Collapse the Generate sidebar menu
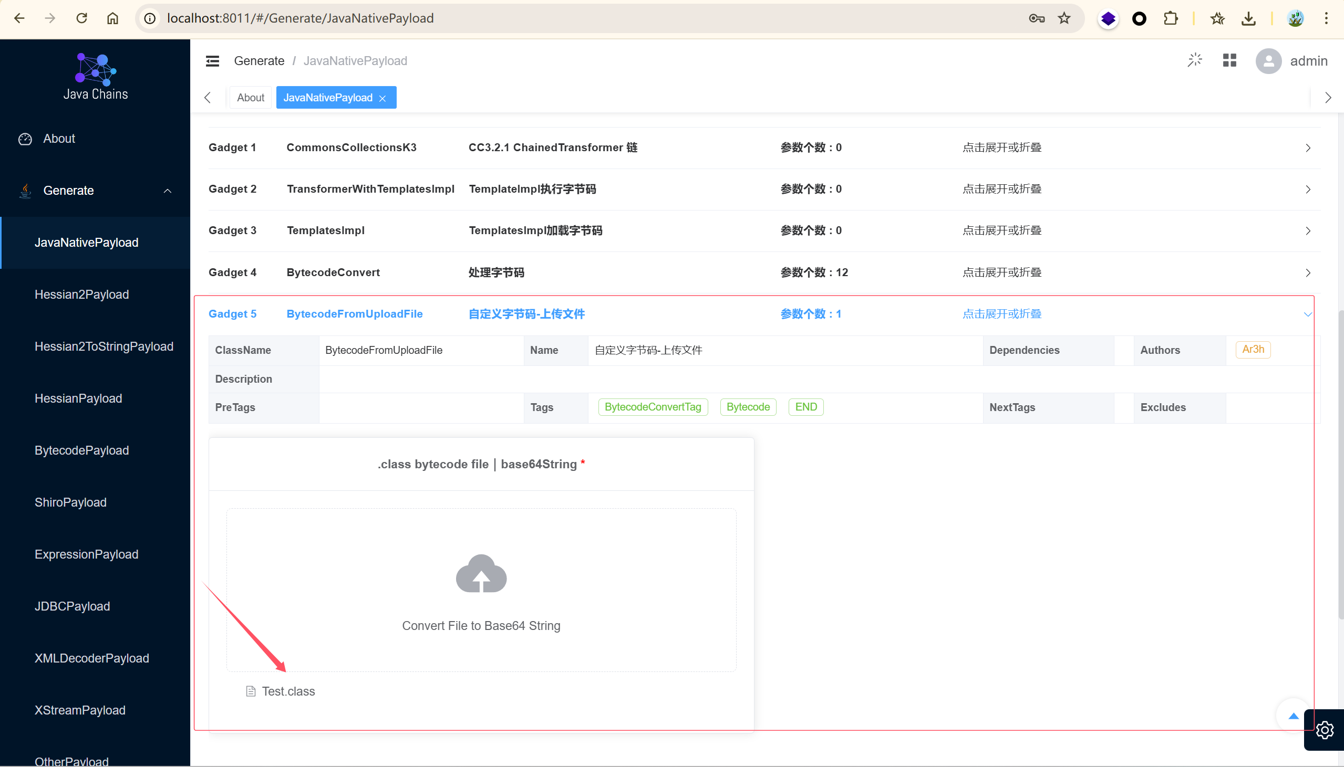Viewport: 1344px width, 767px height. (167, 191)
